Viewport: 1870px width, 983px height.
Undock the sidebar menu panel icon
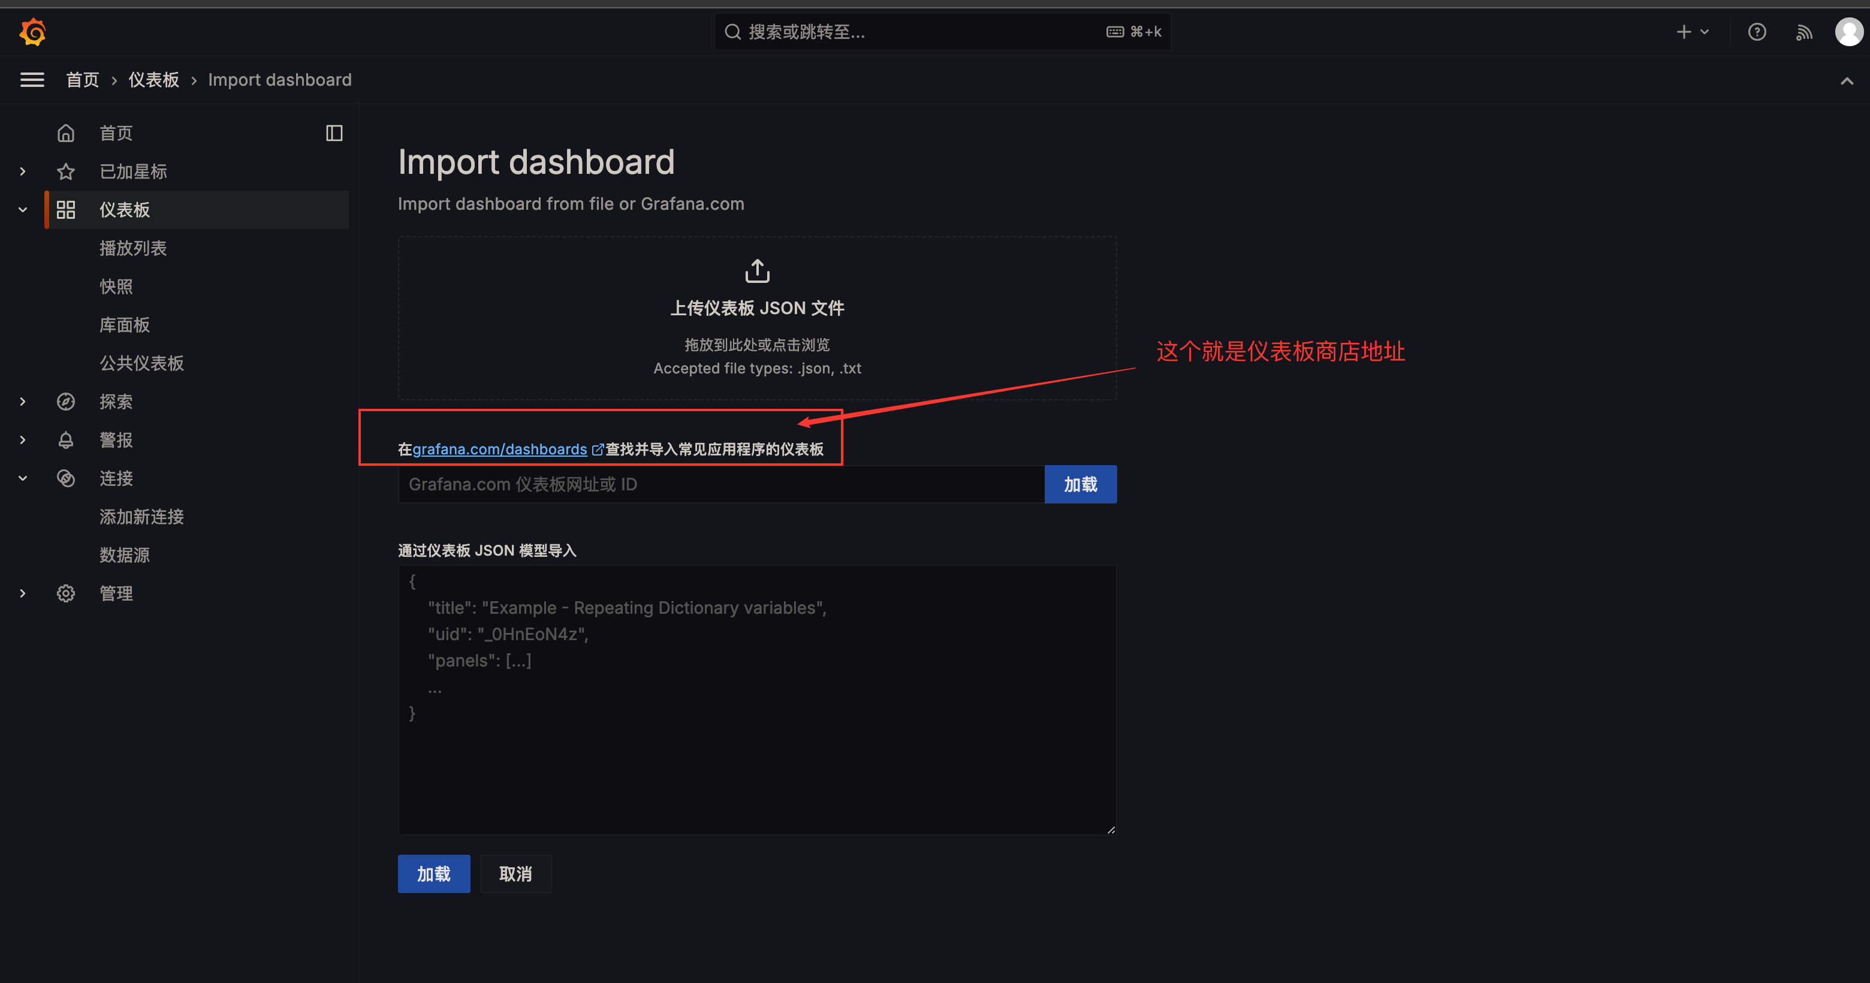pyautogui.click(x=334, y=133)
